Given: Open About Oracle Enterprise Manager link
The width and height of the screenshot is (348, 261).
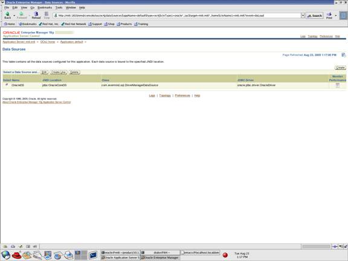Looking at the screenshot, I should pos(36,102).
